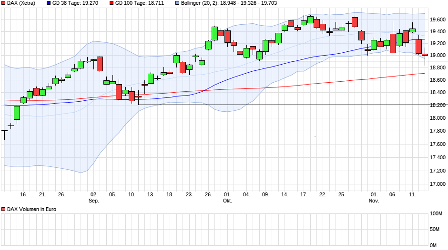Select the 'GD 38 Tage: 19.270' legend text
The width and height of the screenshot is (448, 250).
click(75, 3)
